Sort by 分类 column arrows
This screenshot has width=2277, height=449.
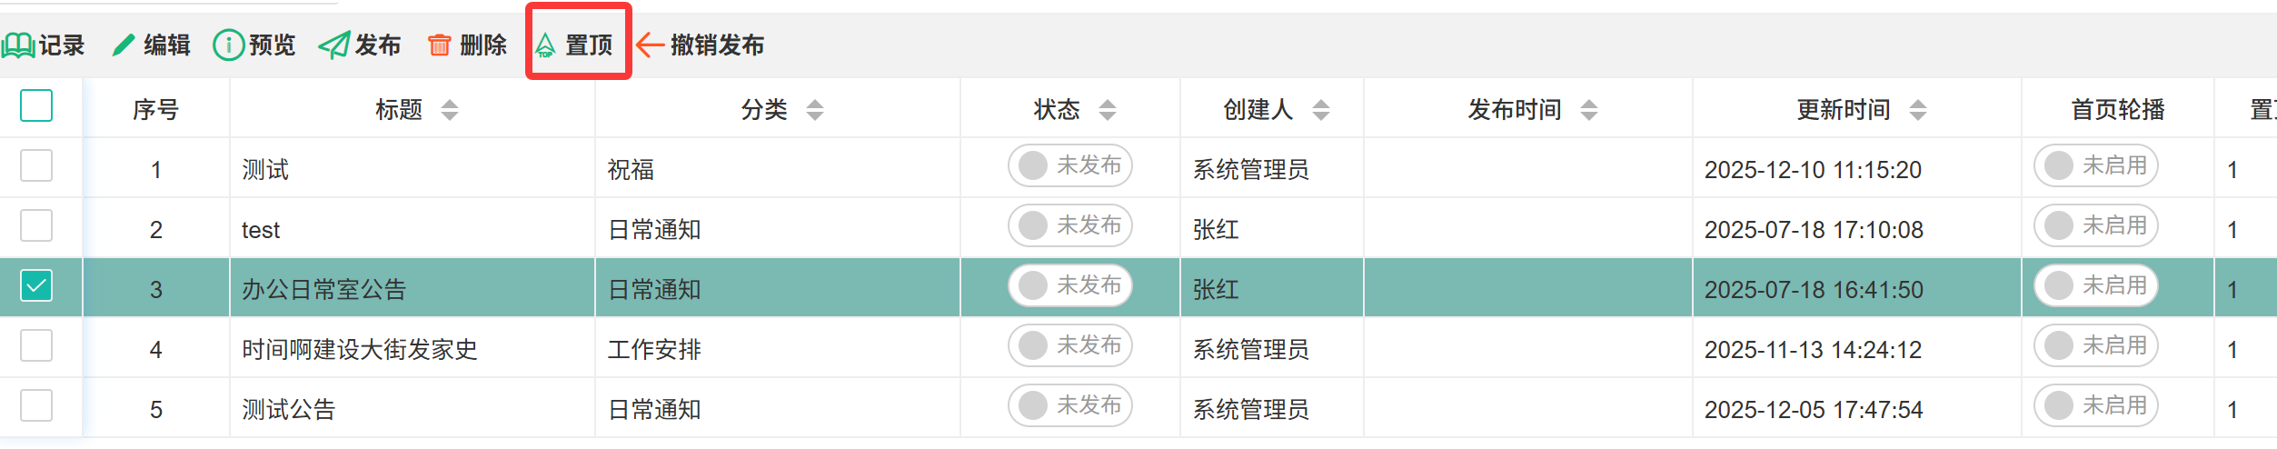pyautogui.click(x=815, y=110)
